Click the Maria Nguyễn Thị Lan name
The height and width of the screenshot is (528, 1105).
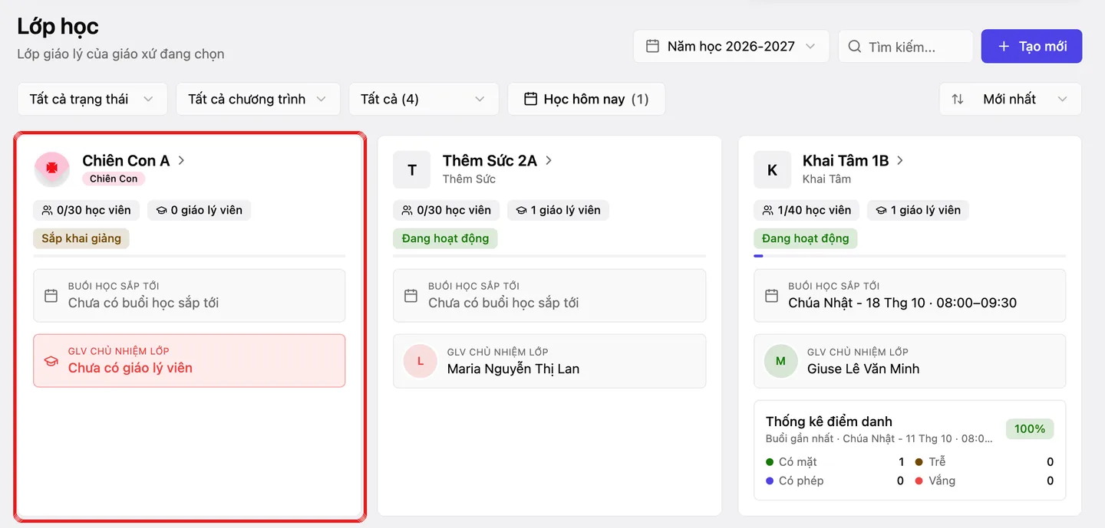[513, 369]
